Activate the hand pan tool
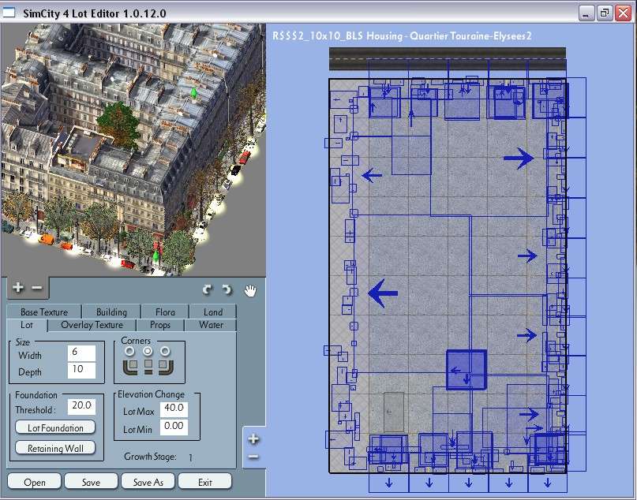This screenshot has height=500, width=637. point(250,290)
